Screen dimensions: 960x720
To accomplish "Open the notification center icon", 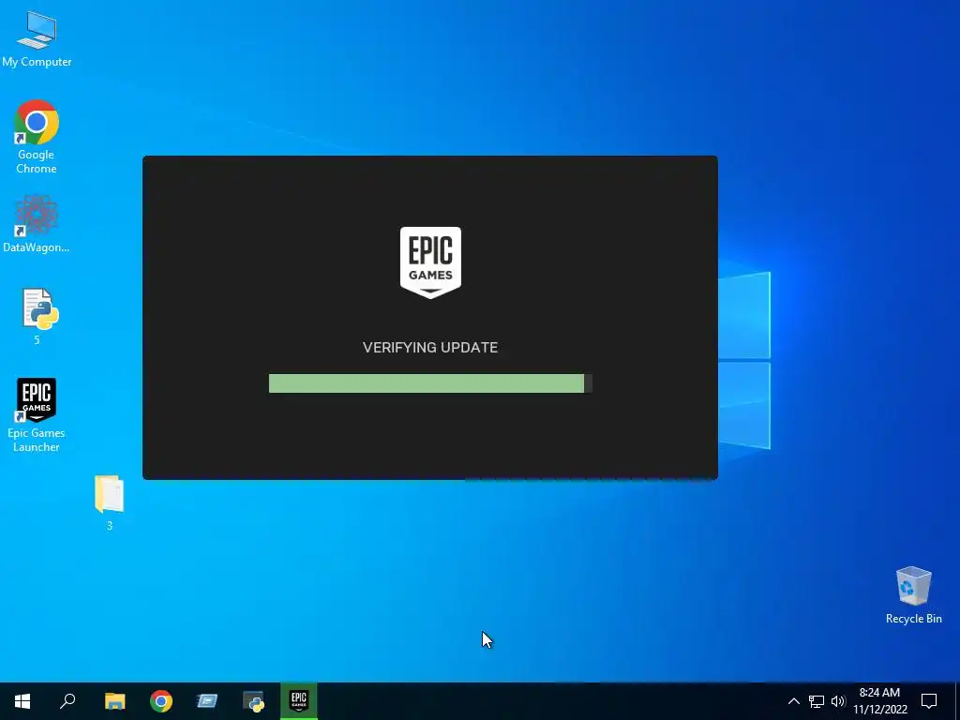I will (x=929, y=701).
